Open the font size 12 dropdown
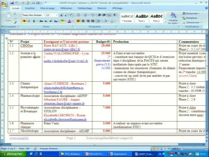Screen dimensions: 209x157 tap(57, 15)
